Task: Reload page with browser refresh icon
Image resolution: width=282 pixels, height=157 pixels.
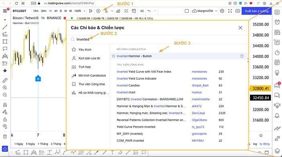Action: click(16, 3)
